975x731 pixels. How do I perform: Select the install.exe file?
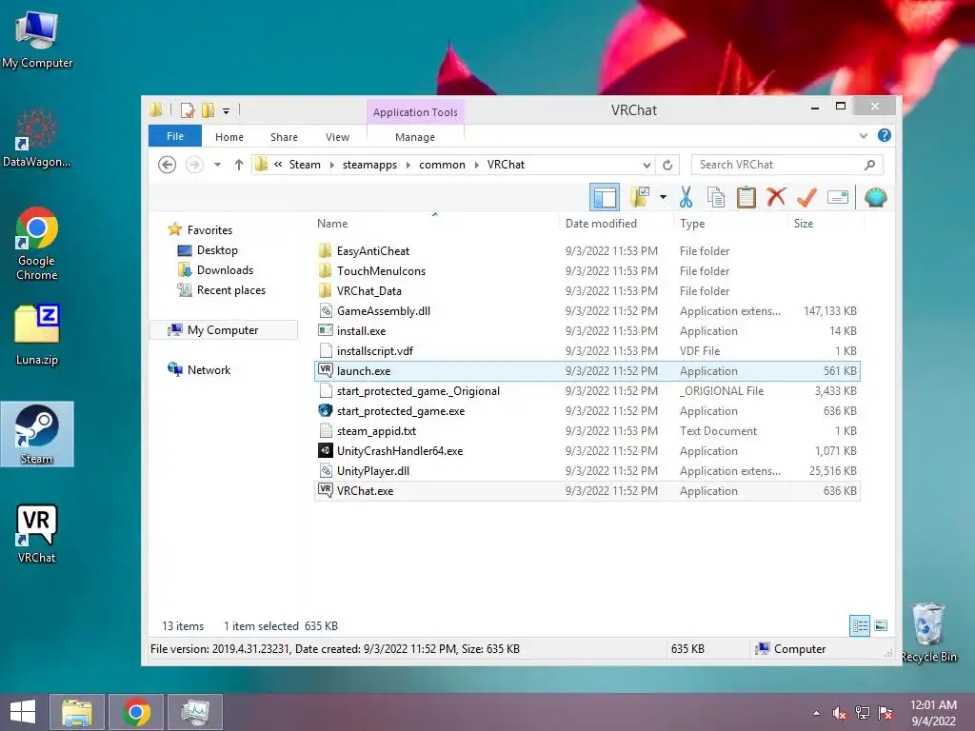coord(587,330)
